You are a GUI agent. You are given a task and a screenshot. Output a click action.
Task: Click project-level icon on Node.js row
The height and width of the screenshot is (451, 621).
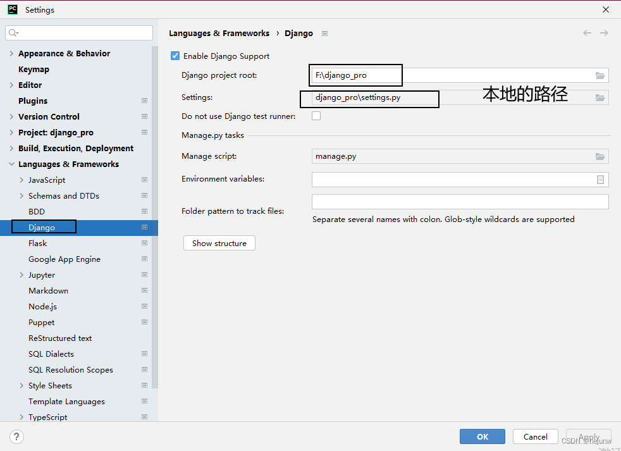[x=145, y=306]
